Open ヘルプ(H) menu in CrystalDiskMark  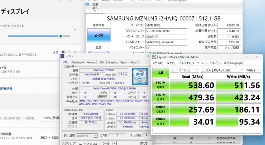coord(215,63)
